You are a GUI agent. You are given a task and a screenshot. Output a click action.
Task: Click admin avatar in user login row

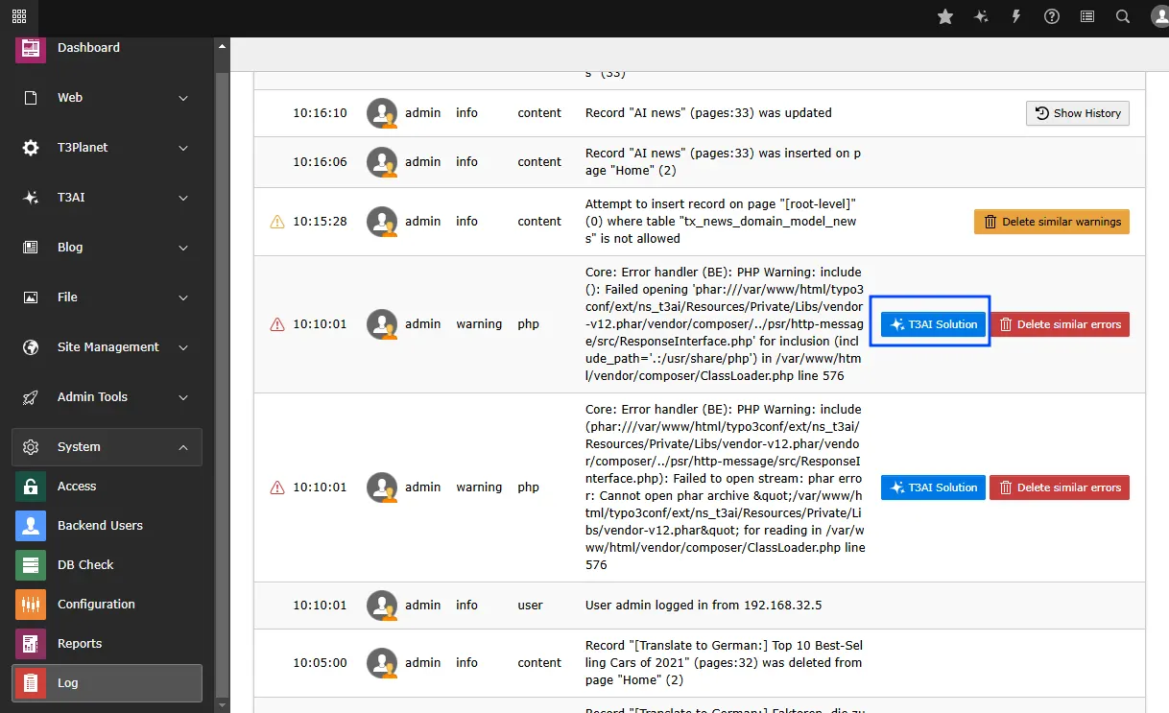tap(382, 606)
